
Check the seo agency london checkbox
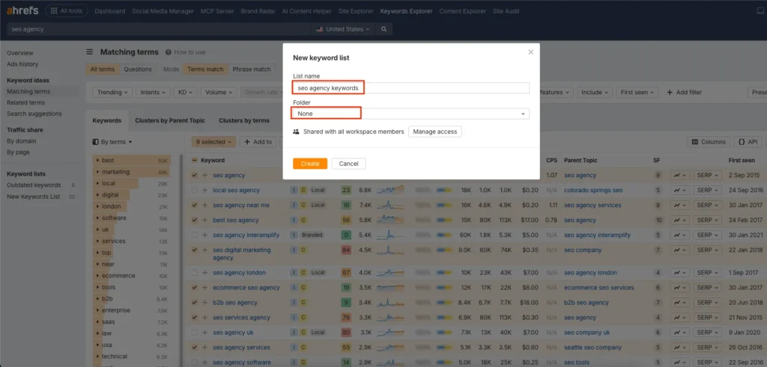pyautogui.click(x=195, y=273)
